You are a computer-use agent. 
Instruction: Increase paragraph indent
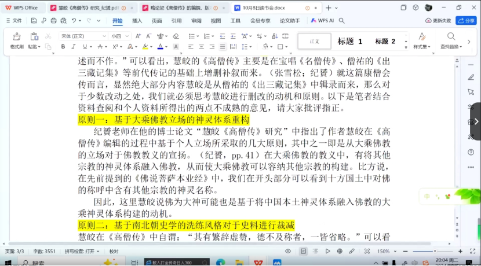click(233, 36)
